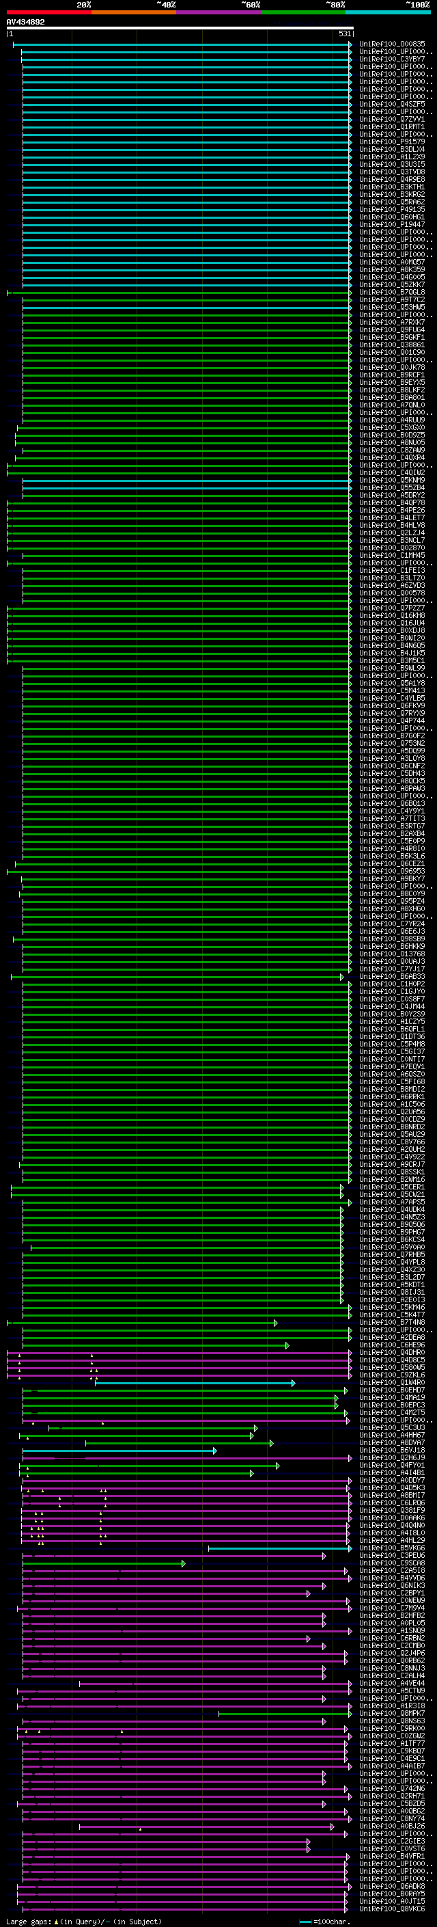The width and height of the screenshot is (437, 1927).
Task: Click the orange ~40% identity legend segment
Action: tap(134, 12)
